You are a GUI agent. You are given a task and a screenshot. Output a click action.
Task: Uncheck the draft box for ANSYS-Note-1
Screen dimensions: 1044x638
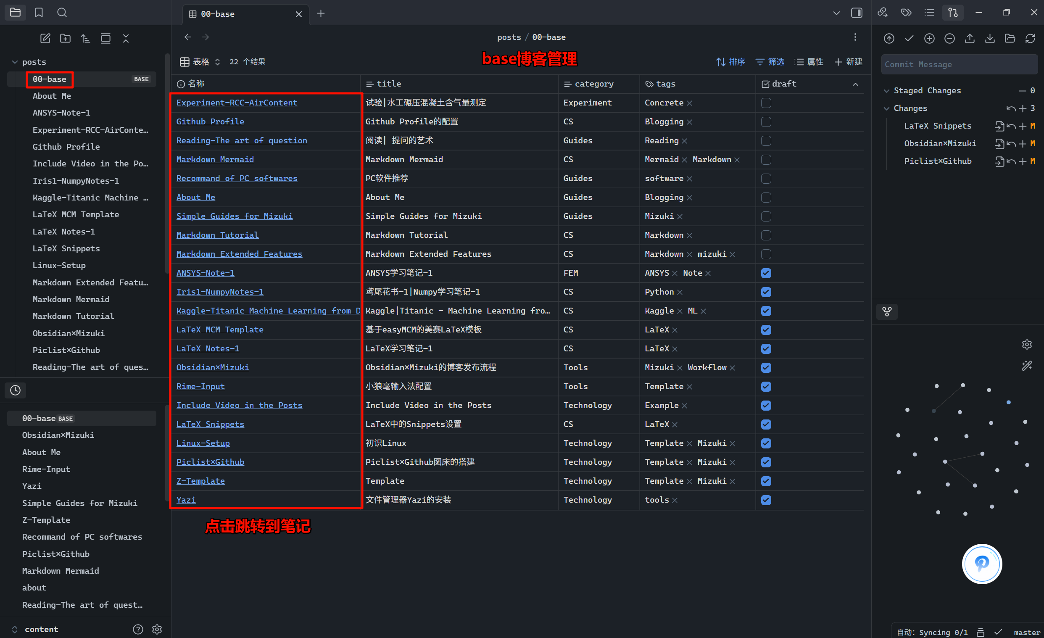coord(766,273)
